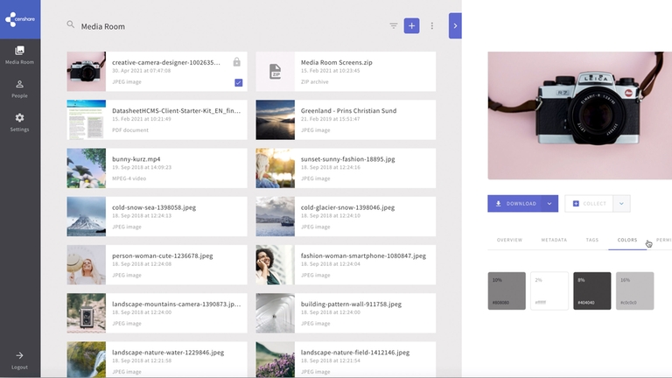Click the search magnifier icon
This screenshot has width=672, height=378.
(x=71, y=24)
